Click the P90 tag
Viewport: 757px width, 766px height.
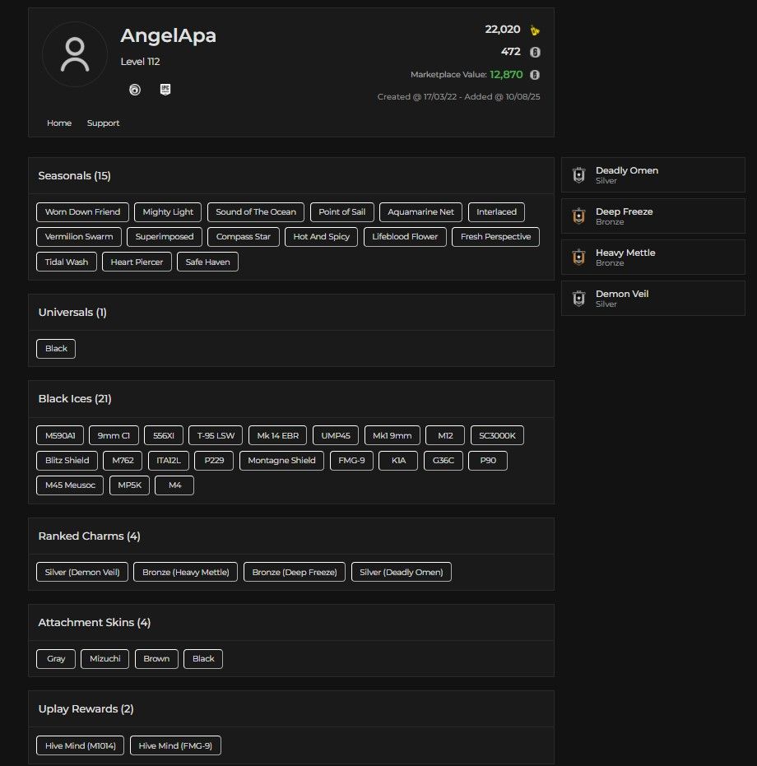[x=488, y=461]
